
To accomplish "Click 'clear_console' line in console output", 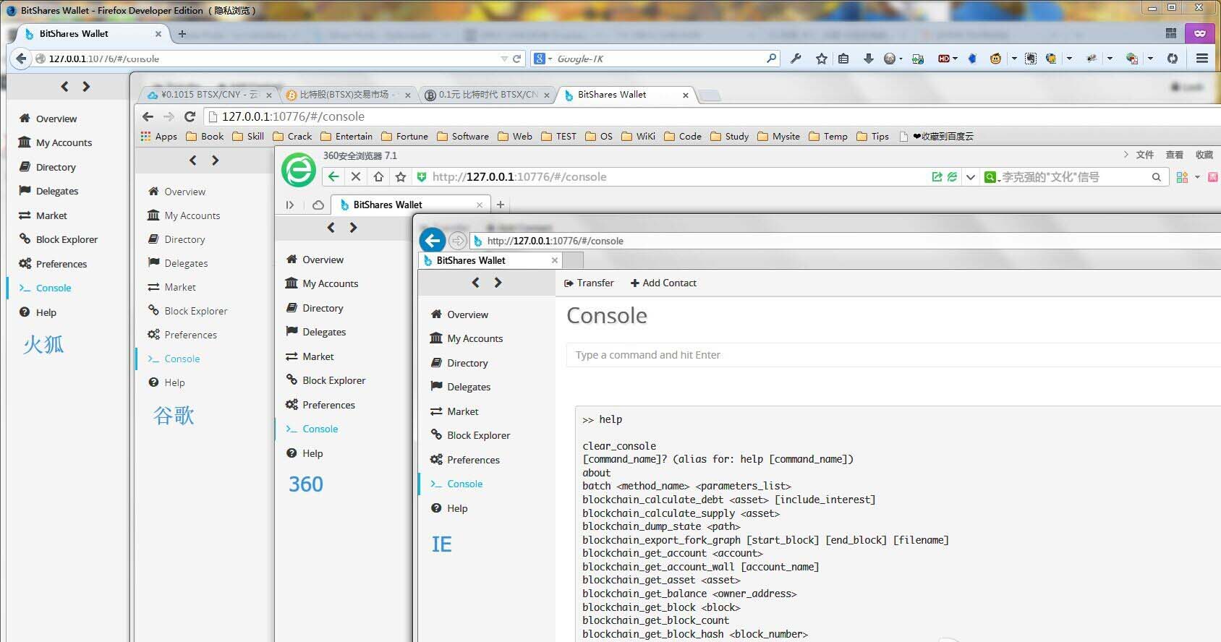I will pyautogui.click(x=619, y=446).
